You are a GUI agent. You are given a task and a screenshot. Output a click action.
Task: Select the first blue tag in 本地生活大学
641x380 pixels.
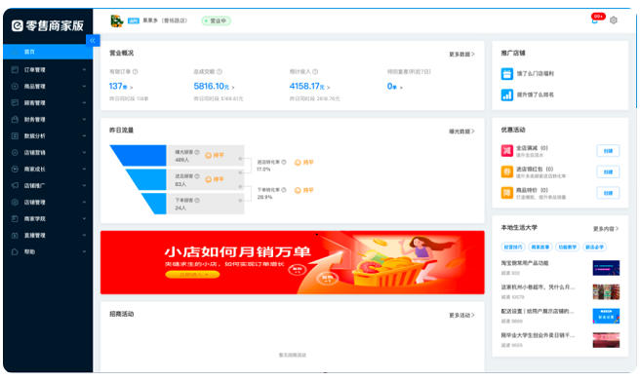click(512, 247)
